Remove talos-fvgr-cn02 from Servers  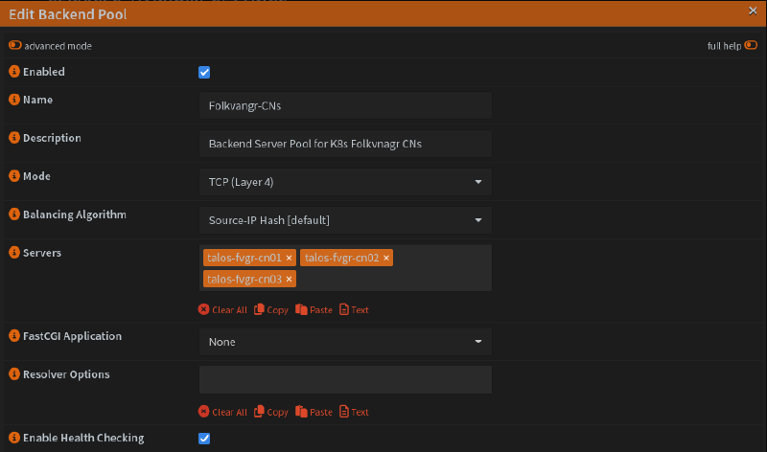click(386, 258)
